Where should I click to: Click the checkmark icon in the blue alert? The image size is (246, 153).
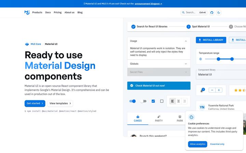click(132, 86)
